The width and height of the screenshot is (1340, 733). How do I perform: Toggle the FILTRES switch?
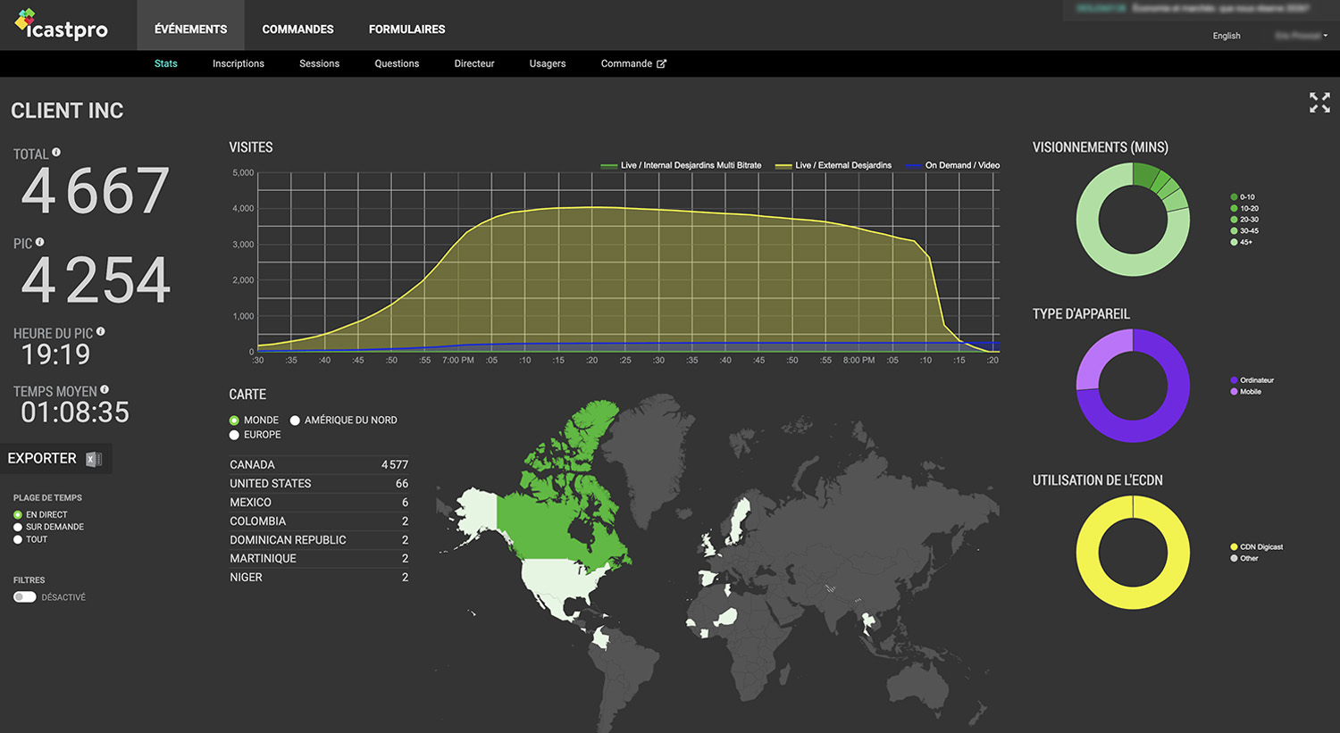point(25,596)
